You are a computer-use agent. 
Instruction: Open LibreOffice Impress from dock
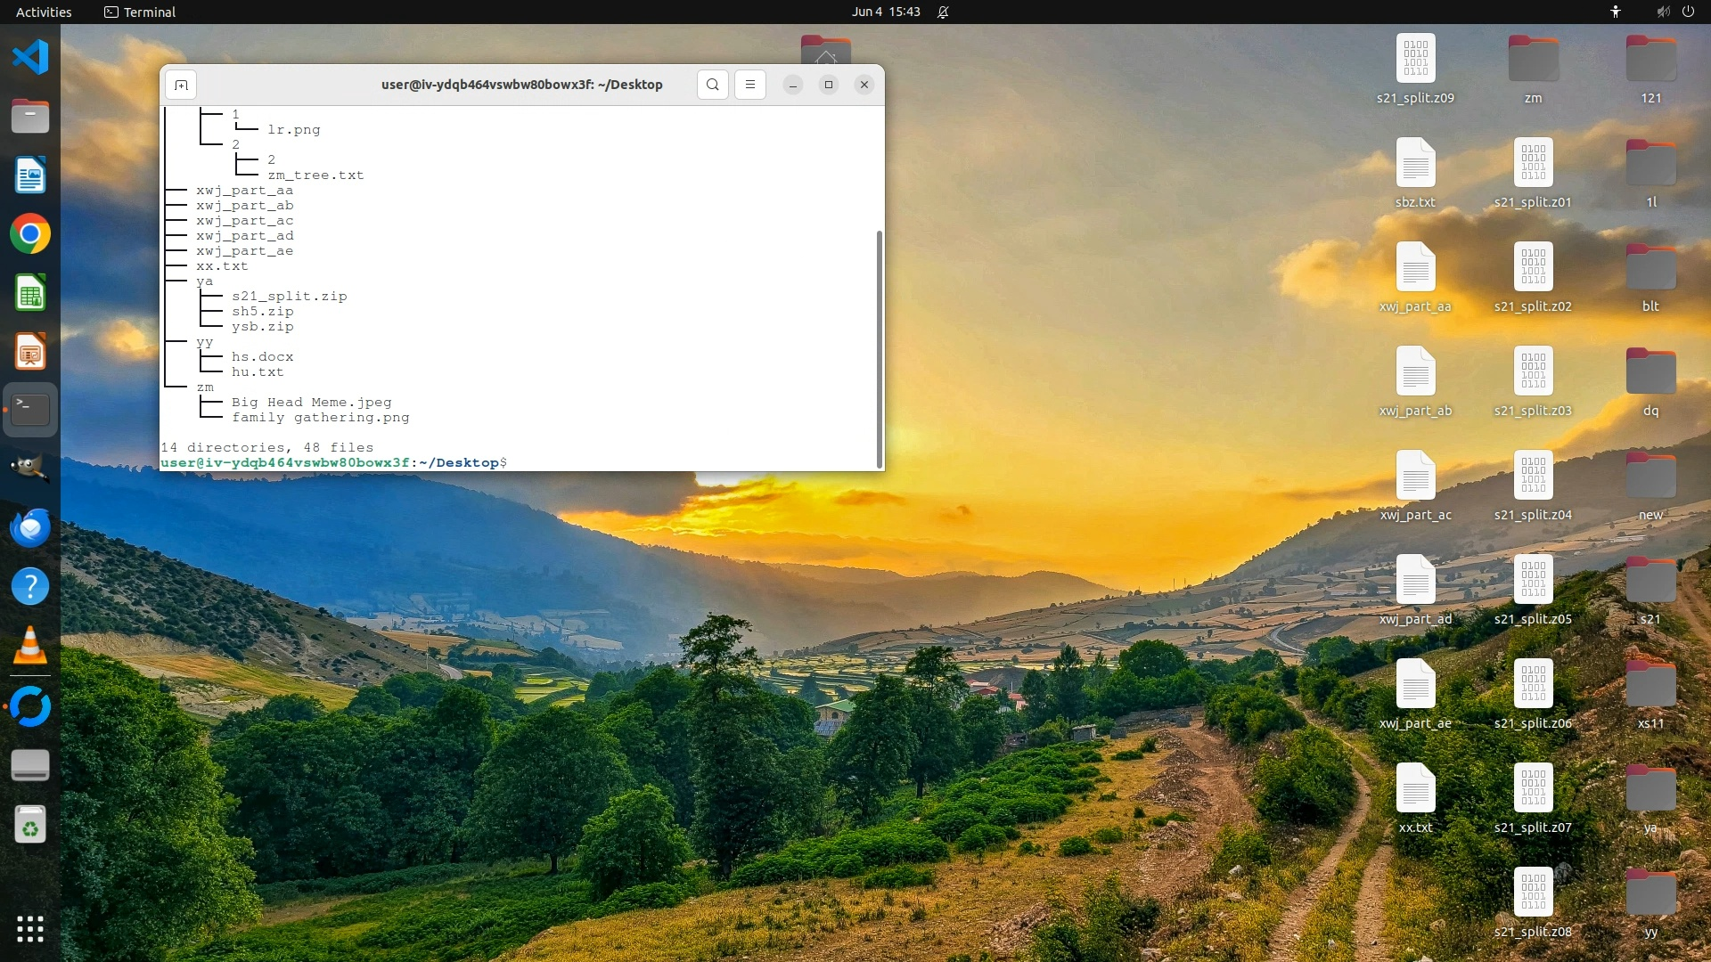pyautogui.click(x=30, y=353)
